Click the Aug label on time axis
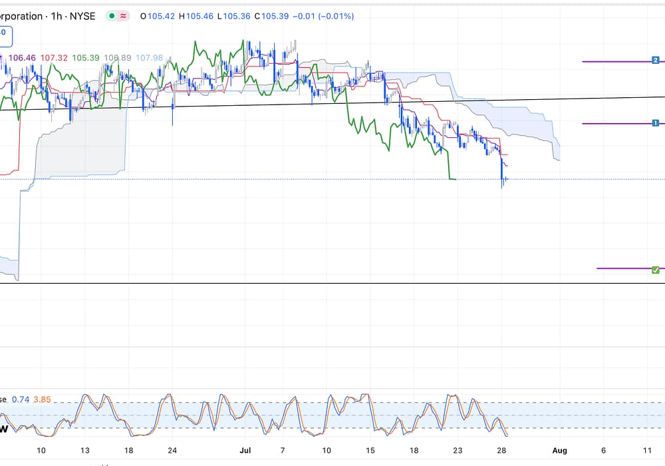Screen dimensions: 665x466 tap(559, 450)
